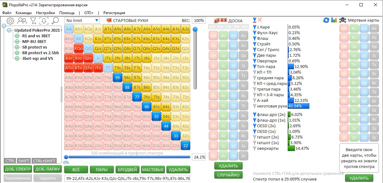Enable the оверкарты filter funnel

click(255, 148)
